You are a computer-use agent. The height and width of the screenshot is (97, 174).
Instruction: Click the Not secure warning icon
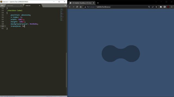tap(85, 7)
